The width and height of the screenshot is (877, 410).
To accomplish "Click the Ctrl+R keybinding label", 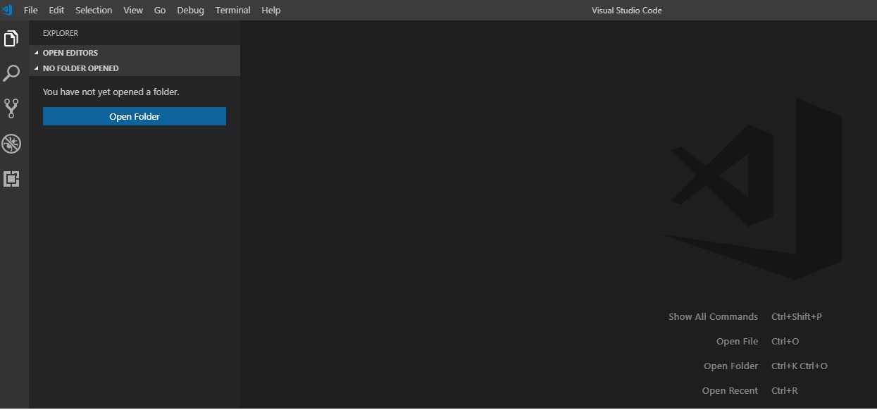I will click(785, 391).
